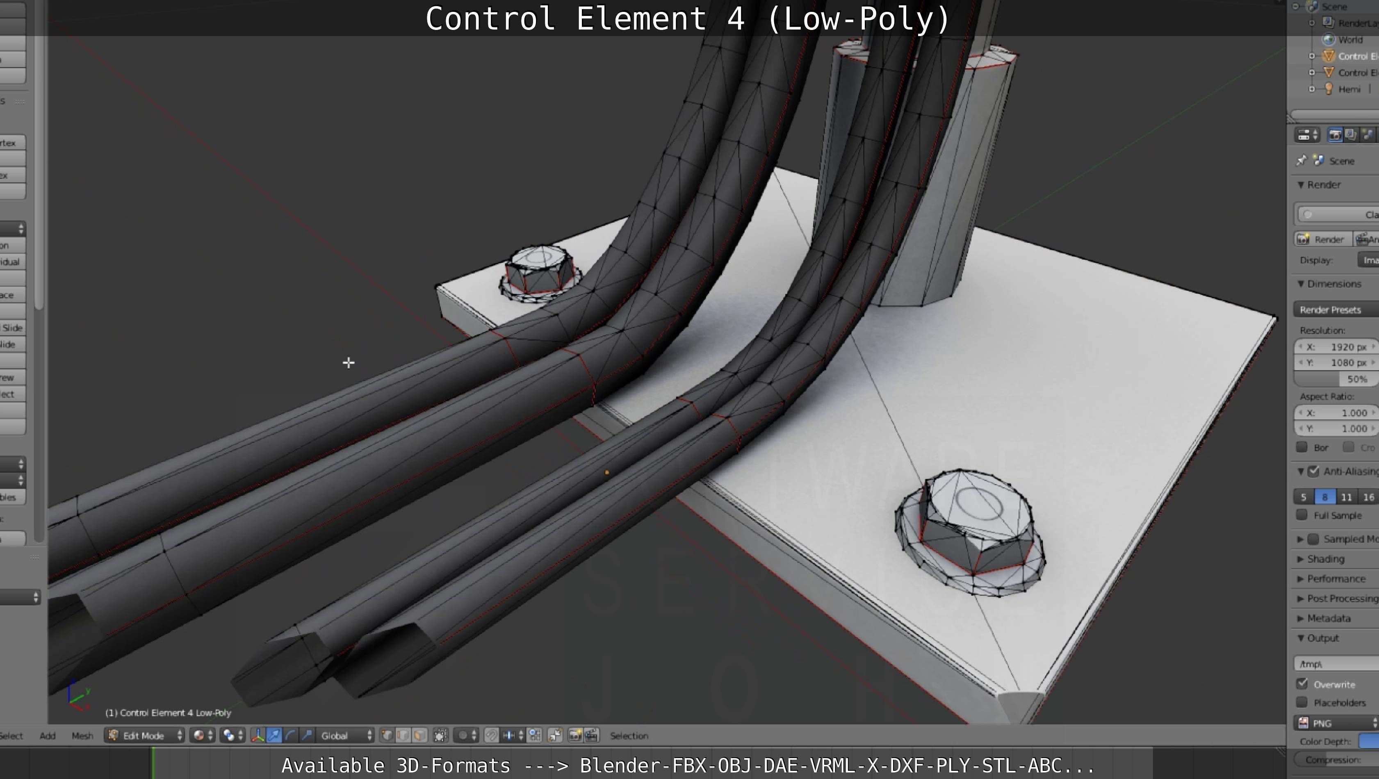Image resolution: width=1379 pixels, height=779 pixels.
Task: Click the RenderLayers icon in outliner
Action: click(x=1329, y=23)
